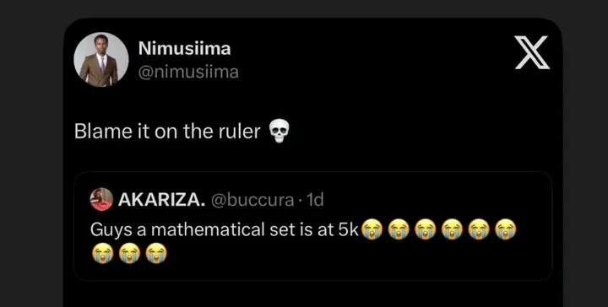This screenshot has width=608, height=307.
Task: Click the AKARIZA. display name
Action: (161, 200)
